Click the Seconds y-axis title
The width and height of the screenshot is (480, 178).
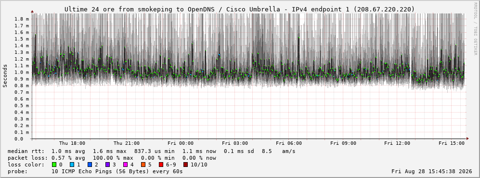[x=5, y=76]
